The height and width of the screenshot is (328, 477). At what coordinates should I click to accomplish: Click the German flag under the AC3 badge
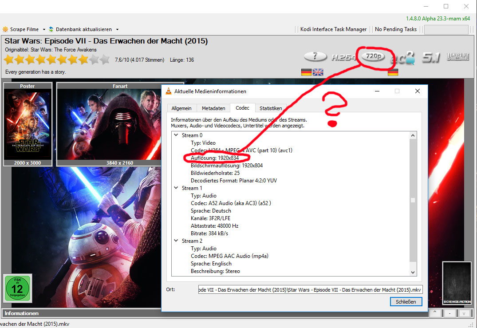393,72
